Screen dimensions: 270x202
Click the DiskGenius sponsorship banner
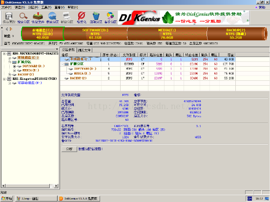coord(184,18)
